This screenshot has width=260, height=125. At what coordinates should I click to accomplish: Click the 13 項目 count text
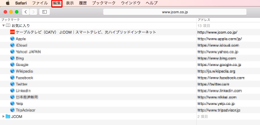coord(204,26)
